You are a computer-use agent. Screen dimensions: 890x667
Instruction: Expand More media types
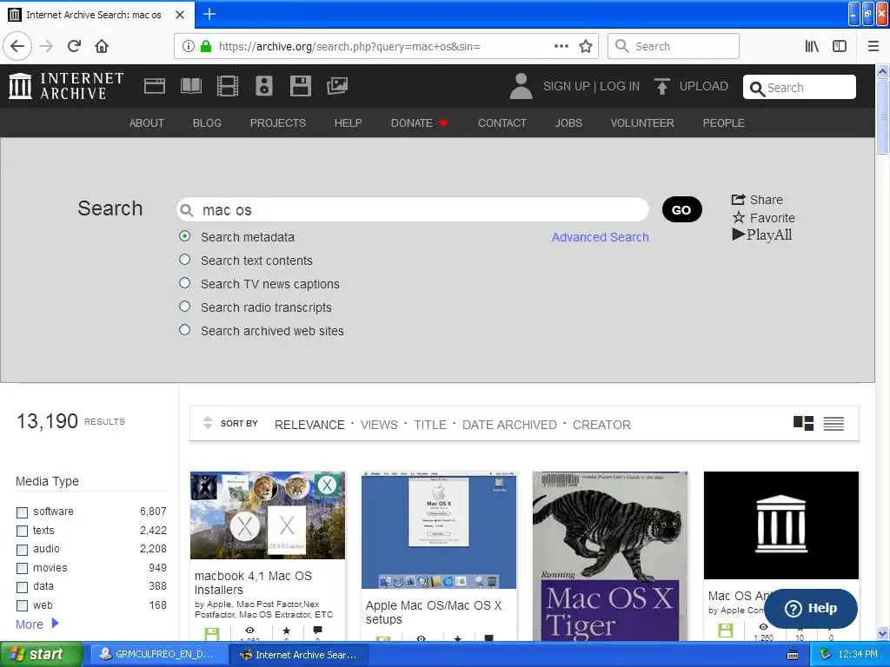point(37,624)
